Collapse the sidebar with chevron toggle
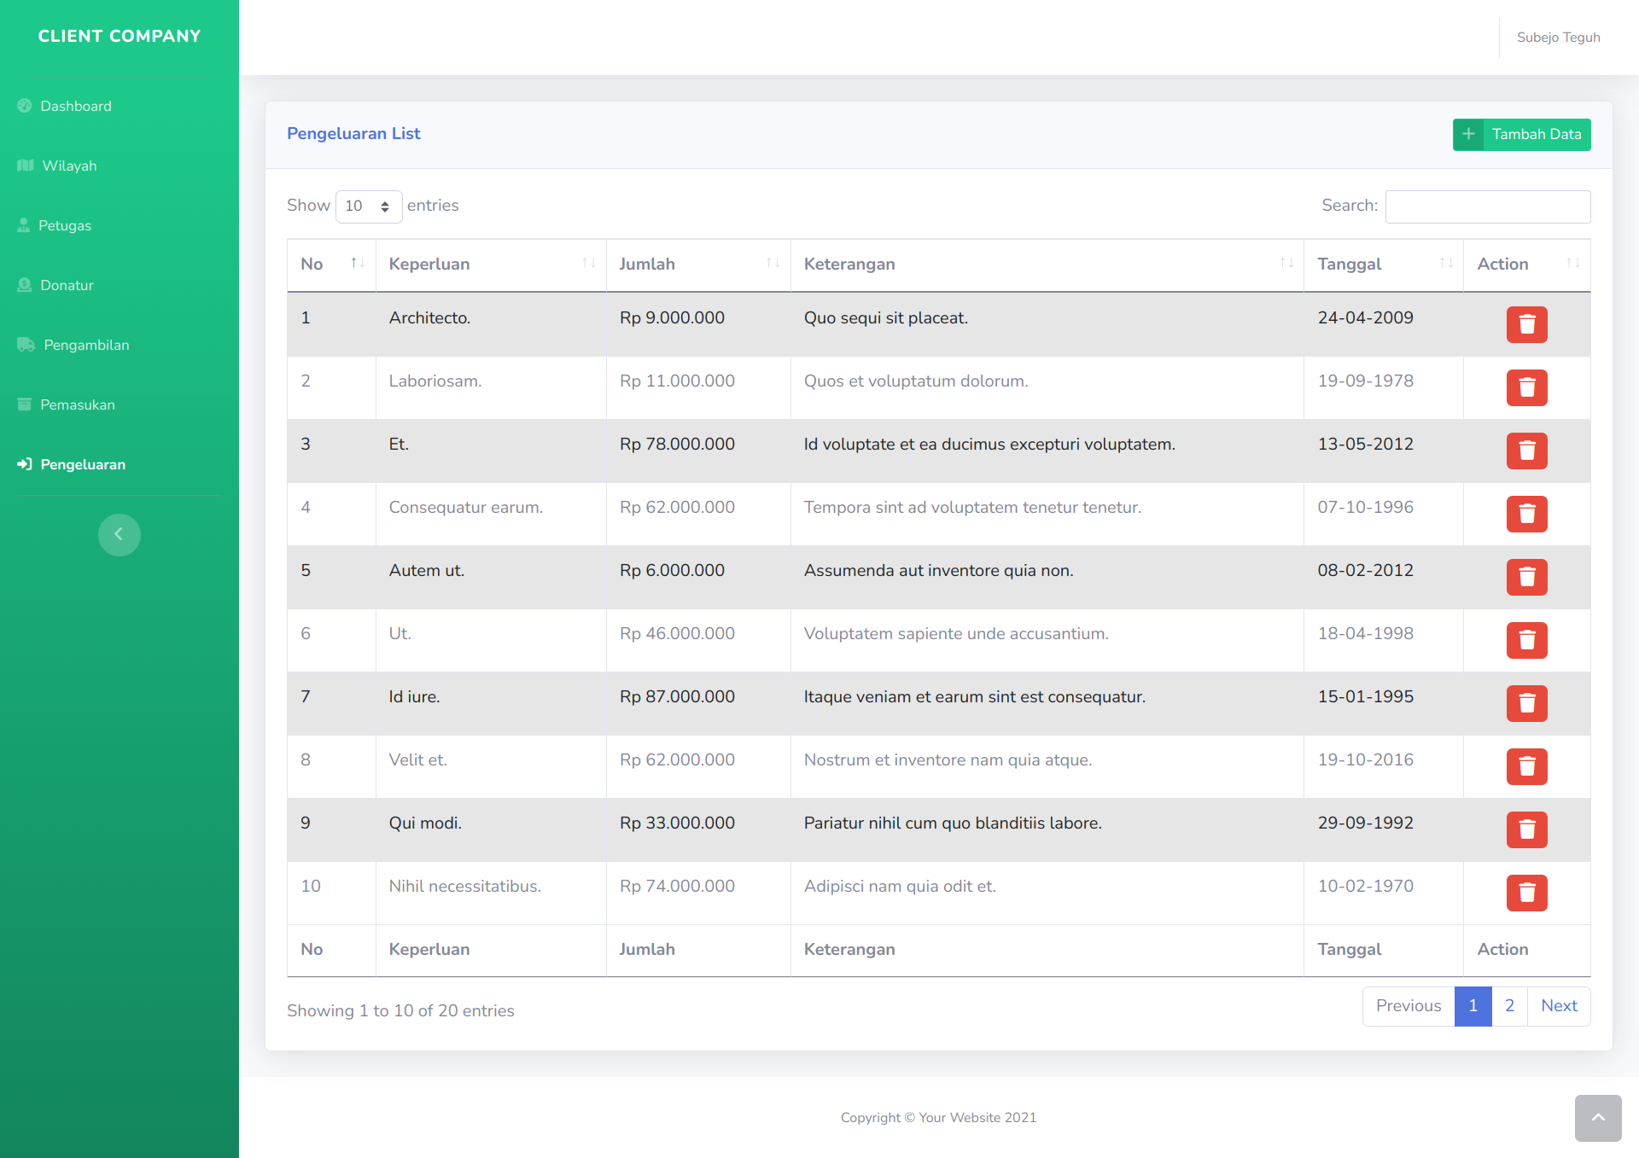The image size is (1639, 1158). tap(119, 534)
